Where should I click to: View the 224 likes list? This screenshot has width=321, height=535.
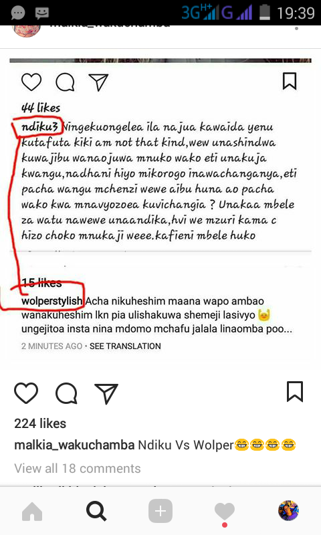click(x=40, y=423)
